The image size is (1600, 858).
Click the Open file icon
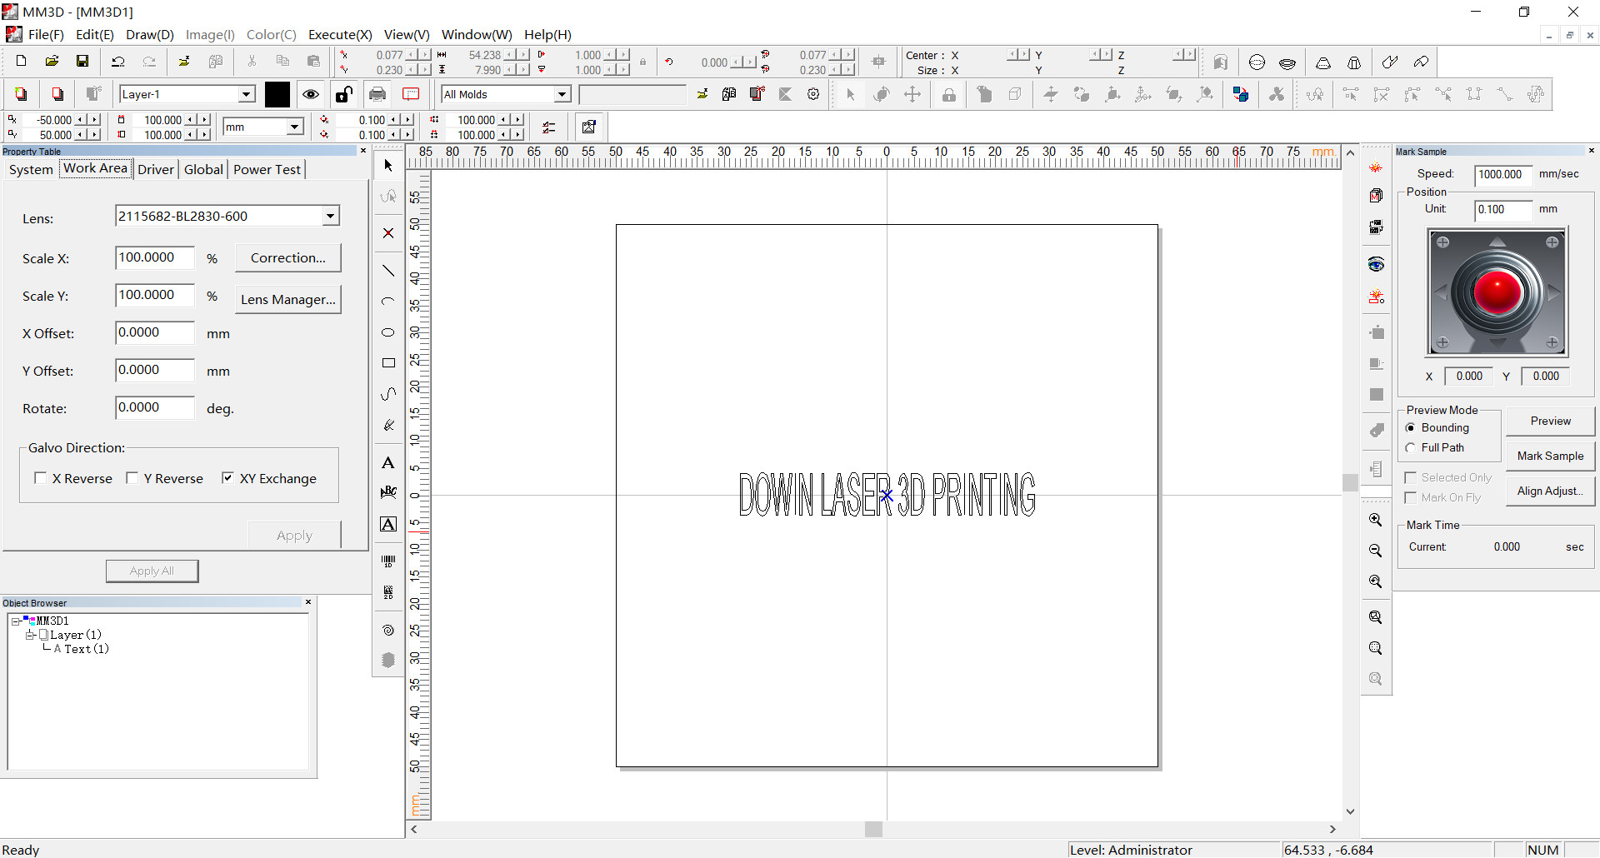tap(52, 62)
